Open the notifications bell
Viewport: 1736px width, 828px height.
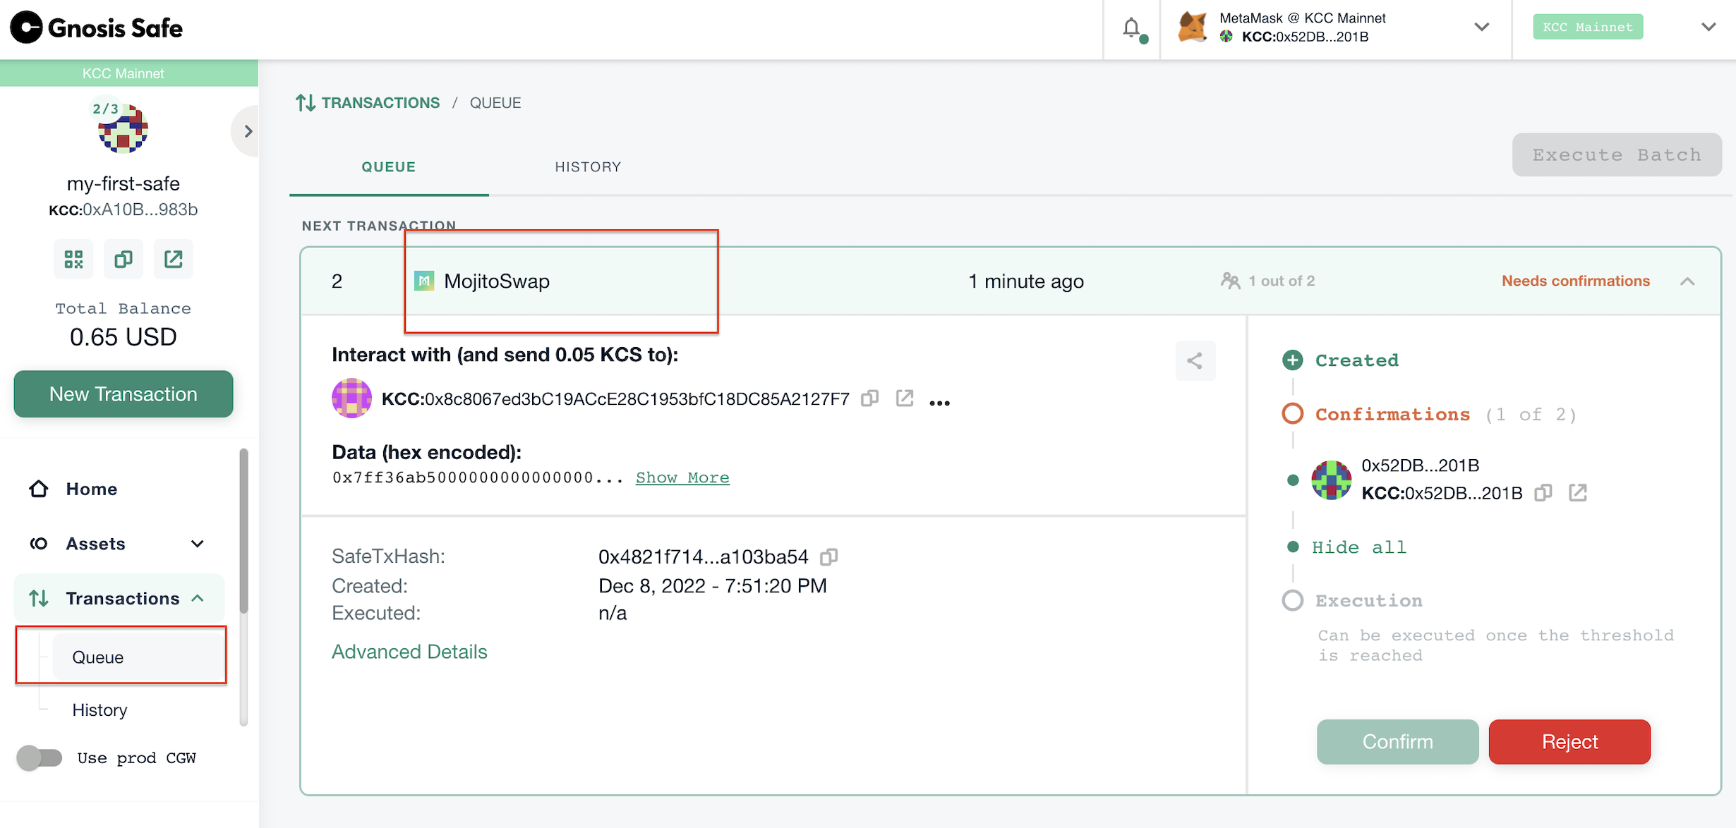(x=1131, y=28)
